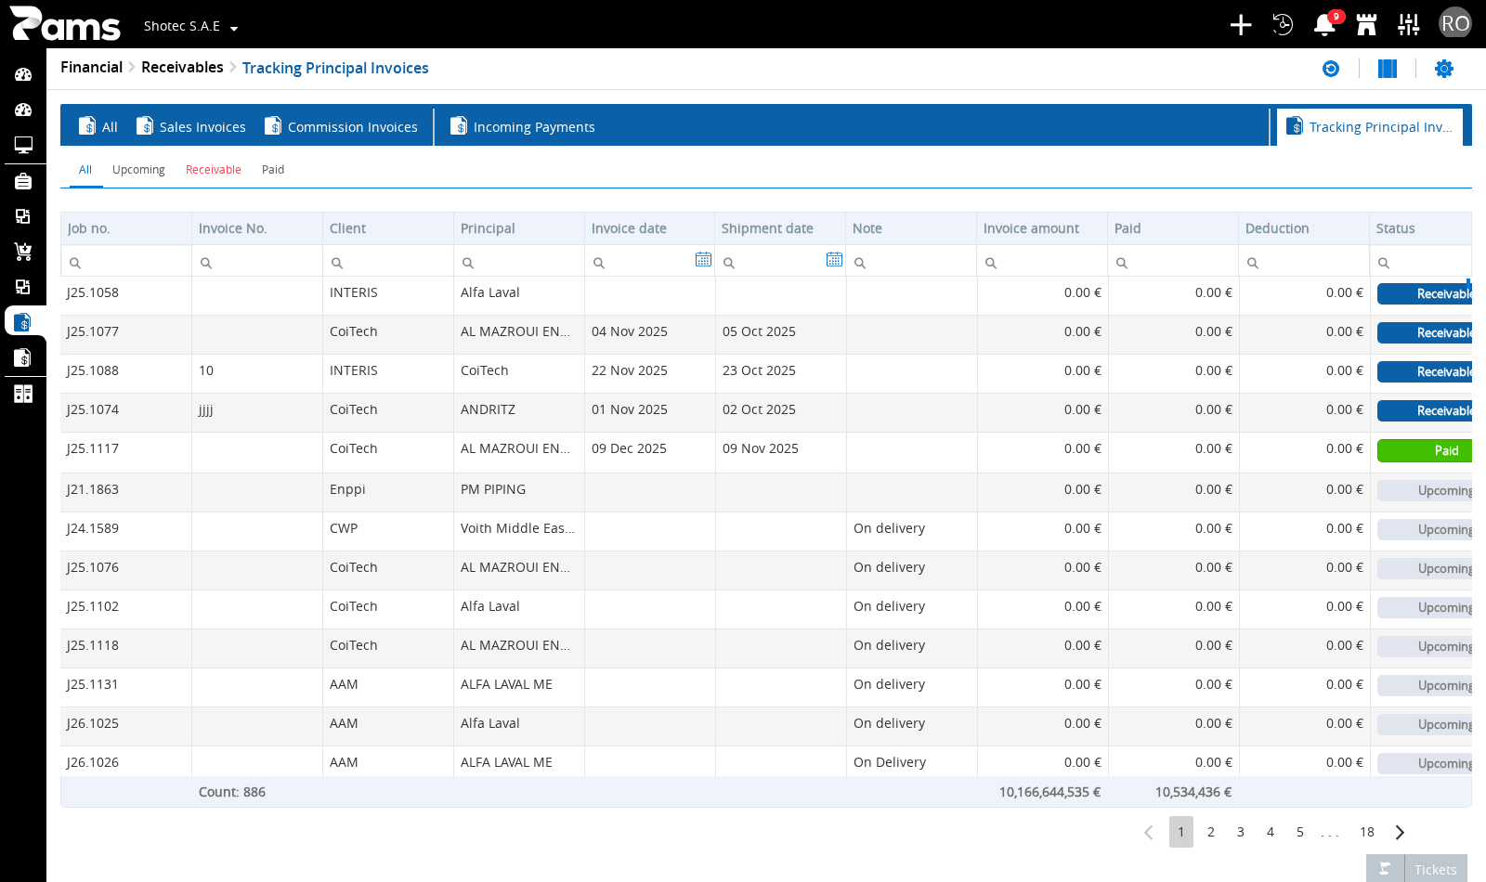1486x882 pixels.
Task: Click the plus add-new icon in top bar
Action: click(1241, 25)
